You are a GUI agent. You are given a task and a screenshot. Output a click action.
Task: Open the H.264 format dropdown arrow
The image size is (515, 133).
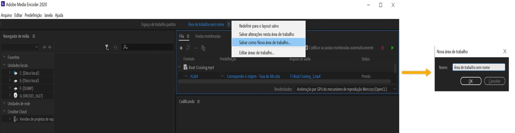[186, 76]
